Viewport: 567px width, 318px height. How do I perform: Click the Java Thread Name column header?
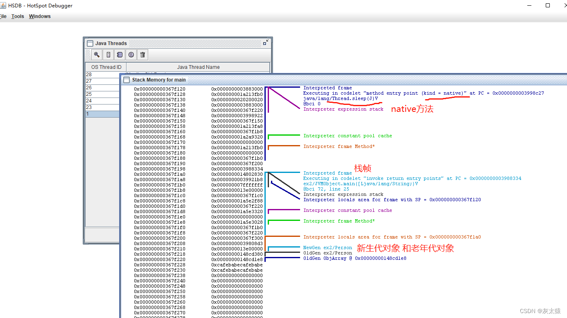click(x=198, y=67)
